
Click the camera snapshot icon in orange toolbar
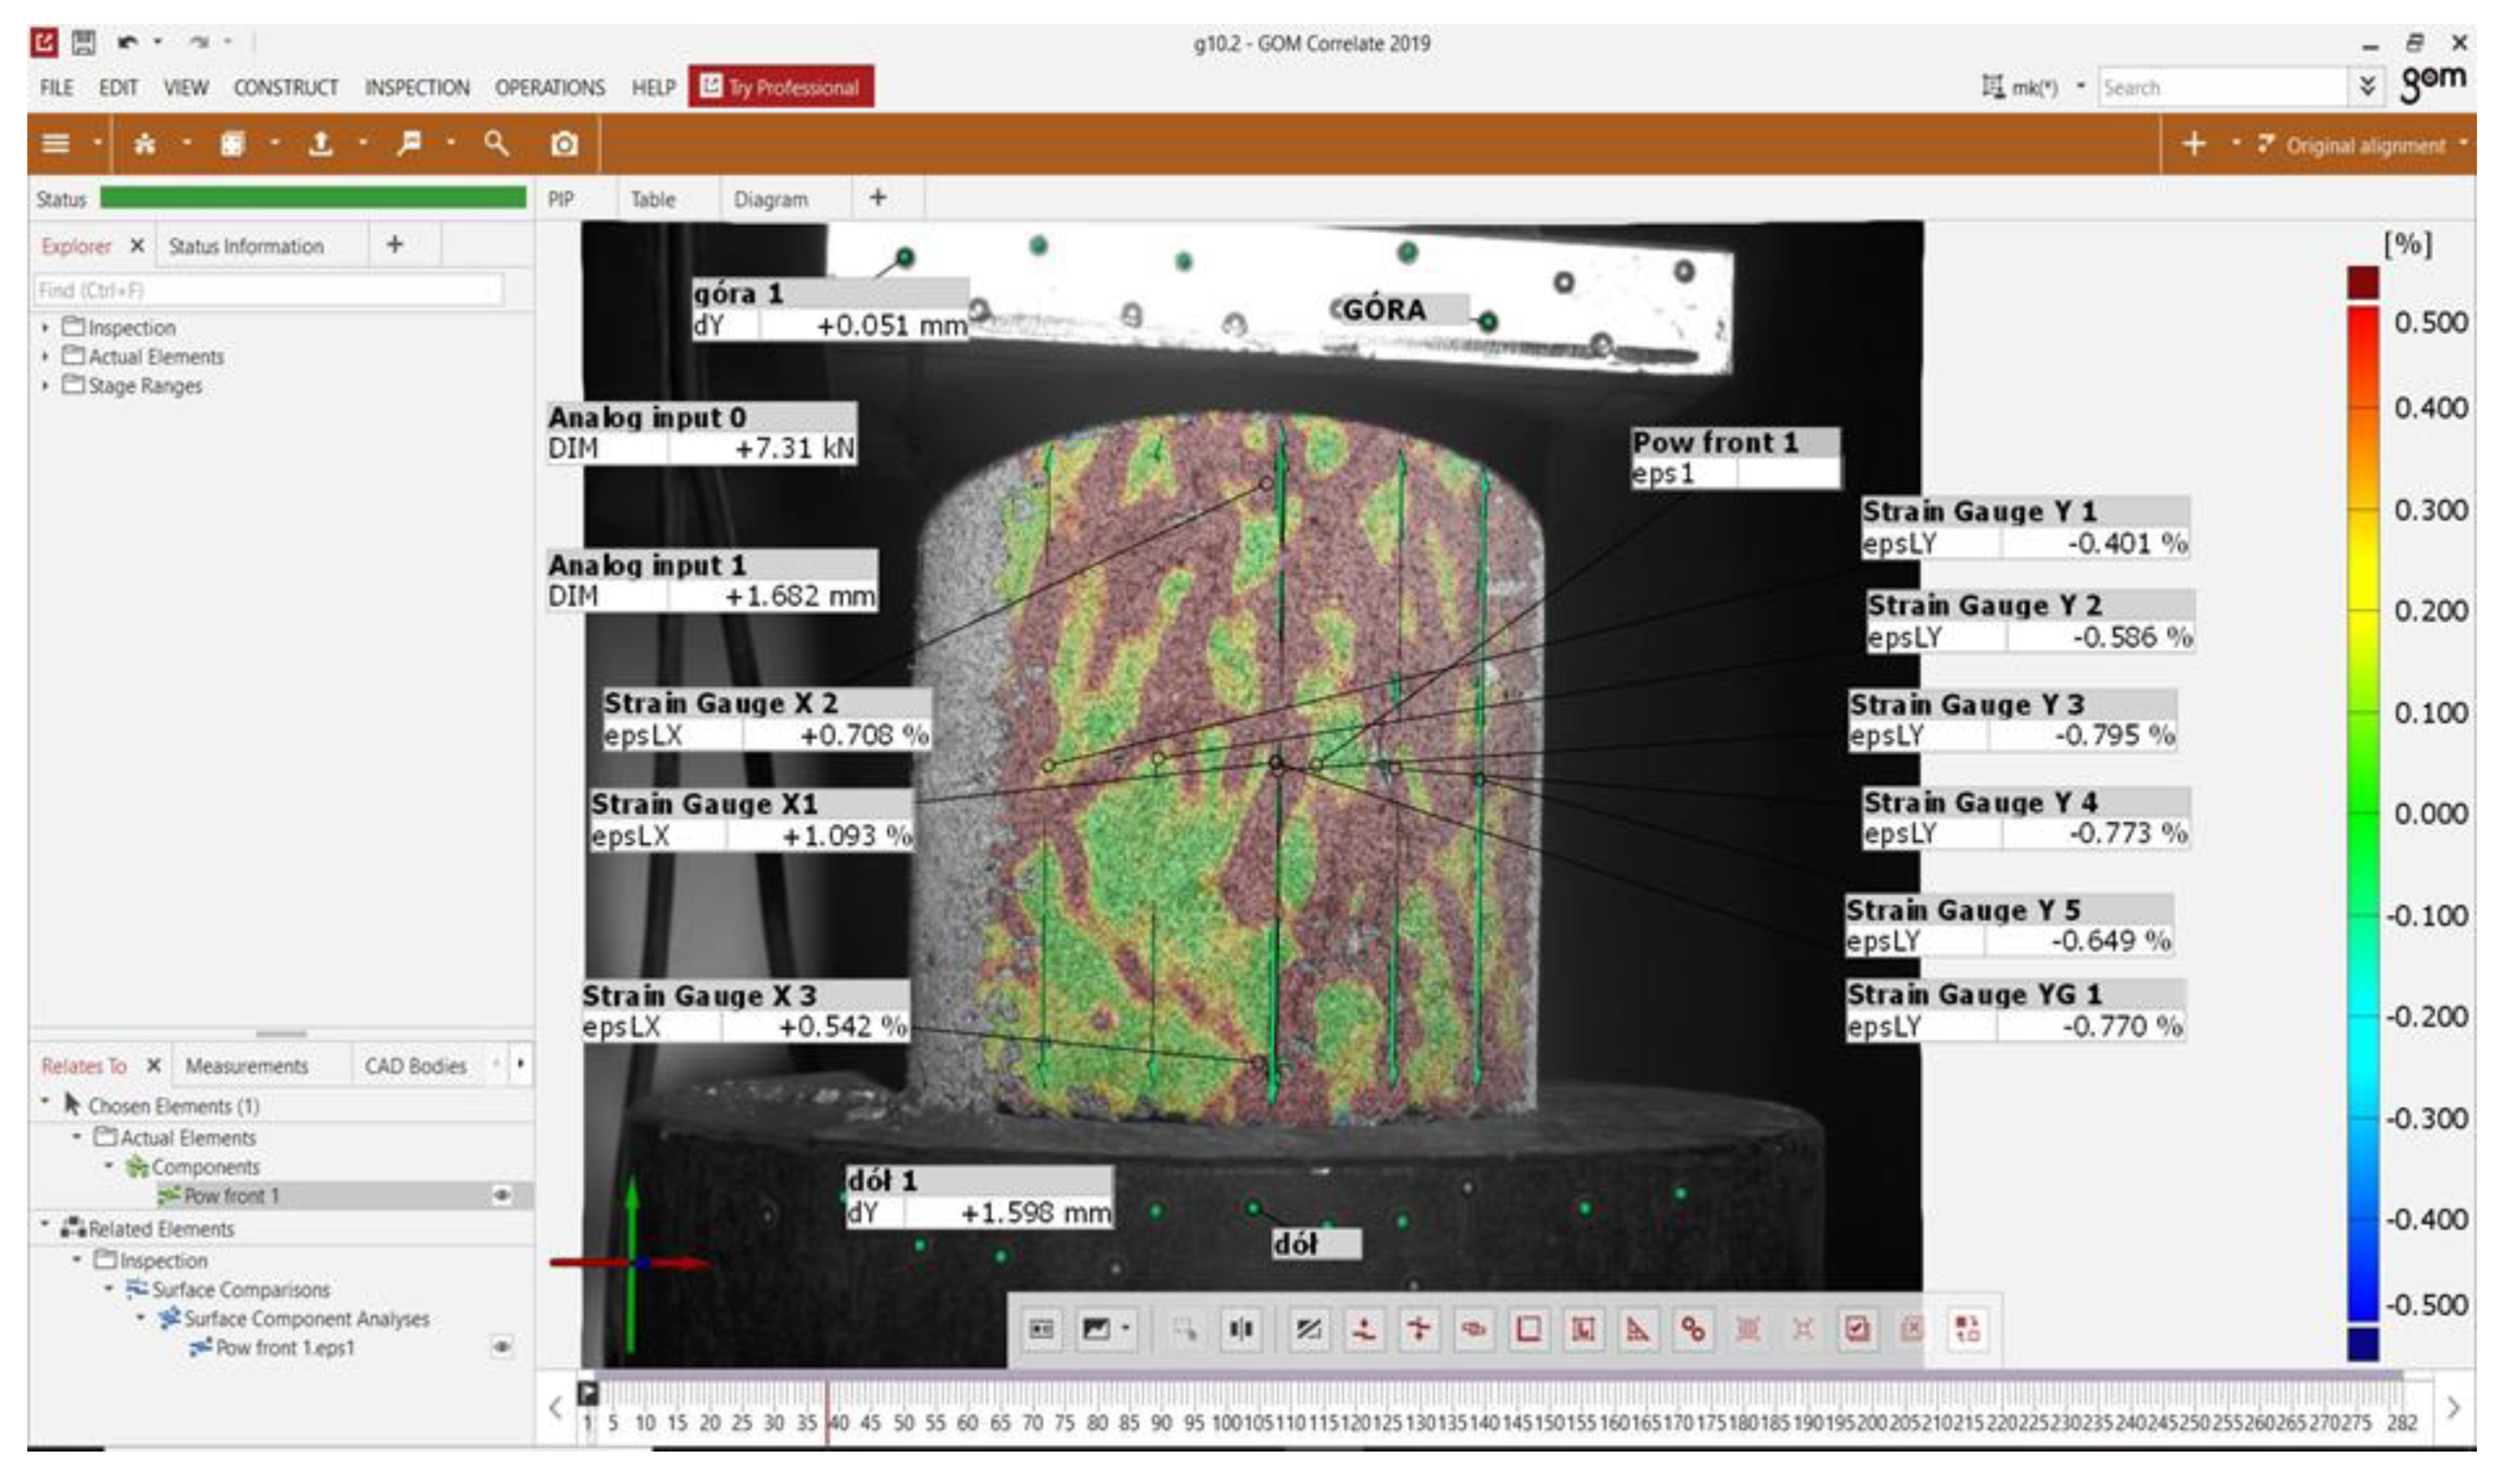[x=564, y=144]
